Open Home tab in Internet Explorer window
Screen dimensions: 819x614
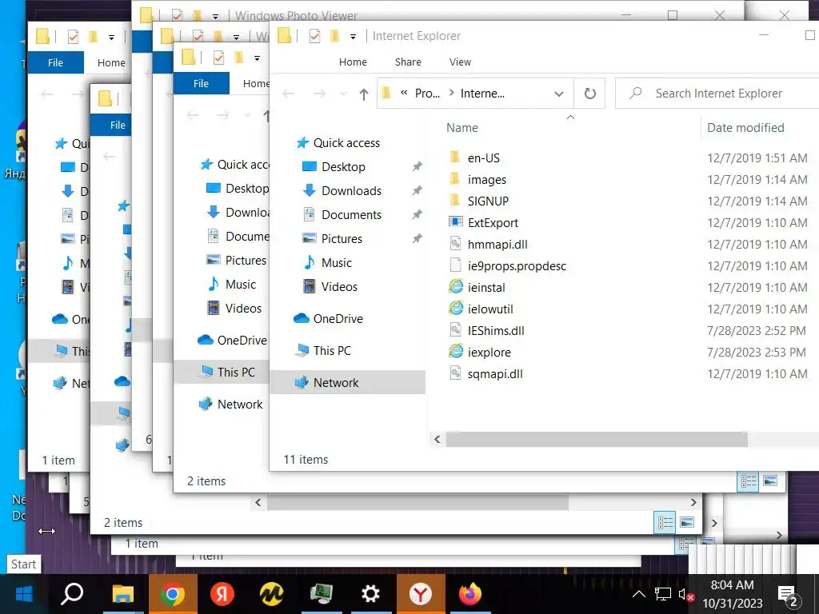pos(353,62)
